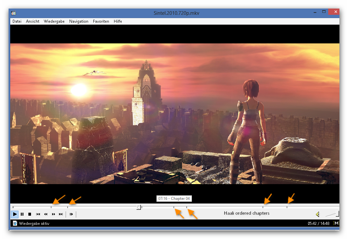The width and height of the screenshot is (348, 239).
Task: Click the '07:16 - Chapter 04' tooltip
Action: (174, 199)
